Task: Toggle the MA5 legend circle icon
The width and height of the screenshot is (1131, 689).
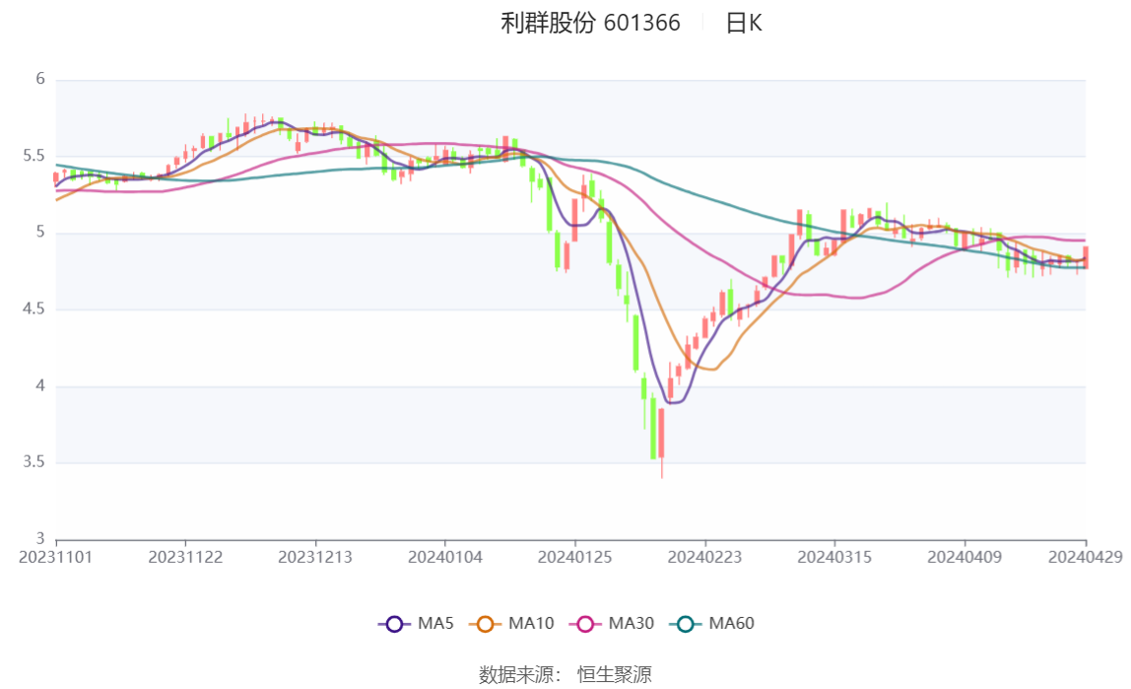Action: point(394,624)
